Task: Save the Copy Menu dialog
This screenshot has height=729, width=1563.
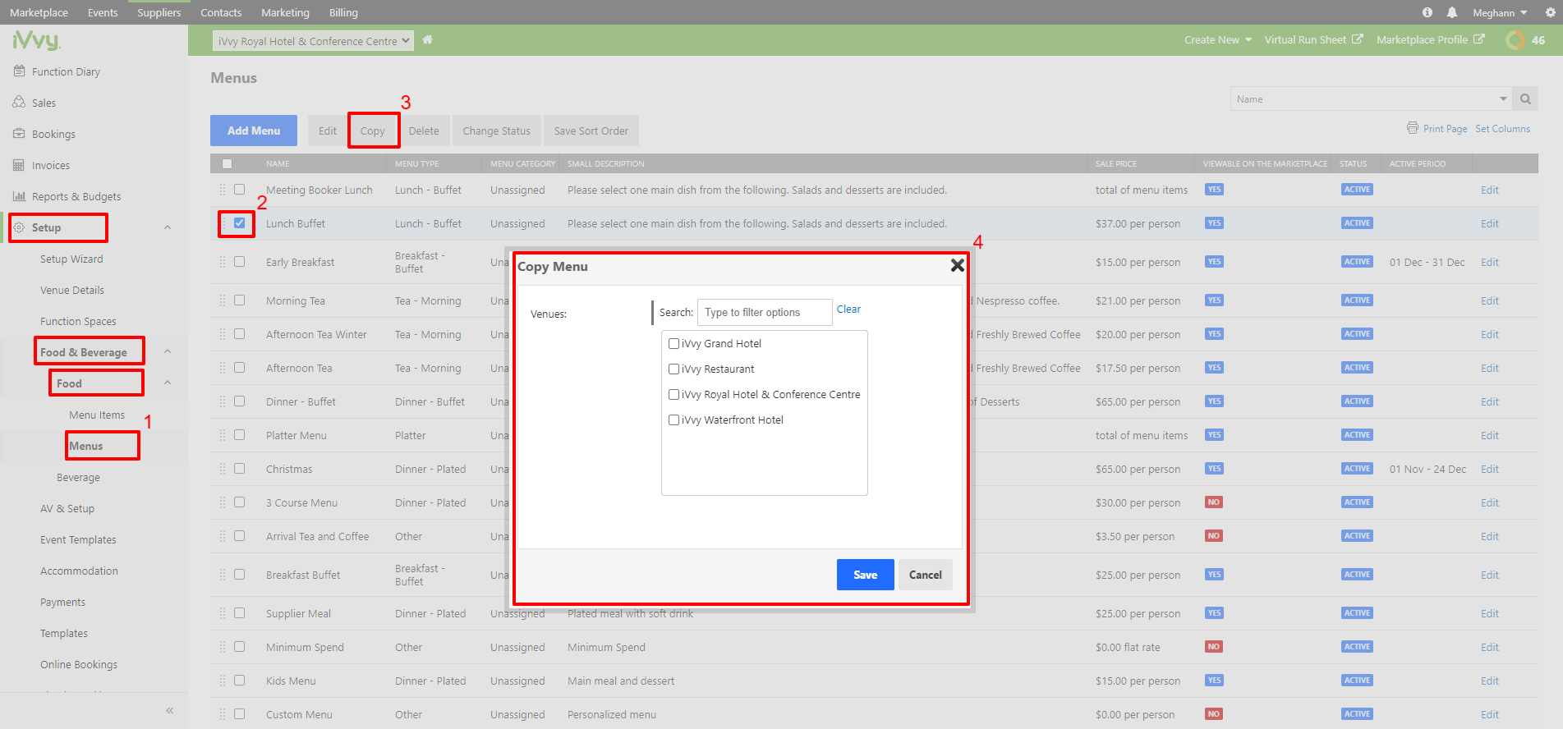Action: point(866,575)
